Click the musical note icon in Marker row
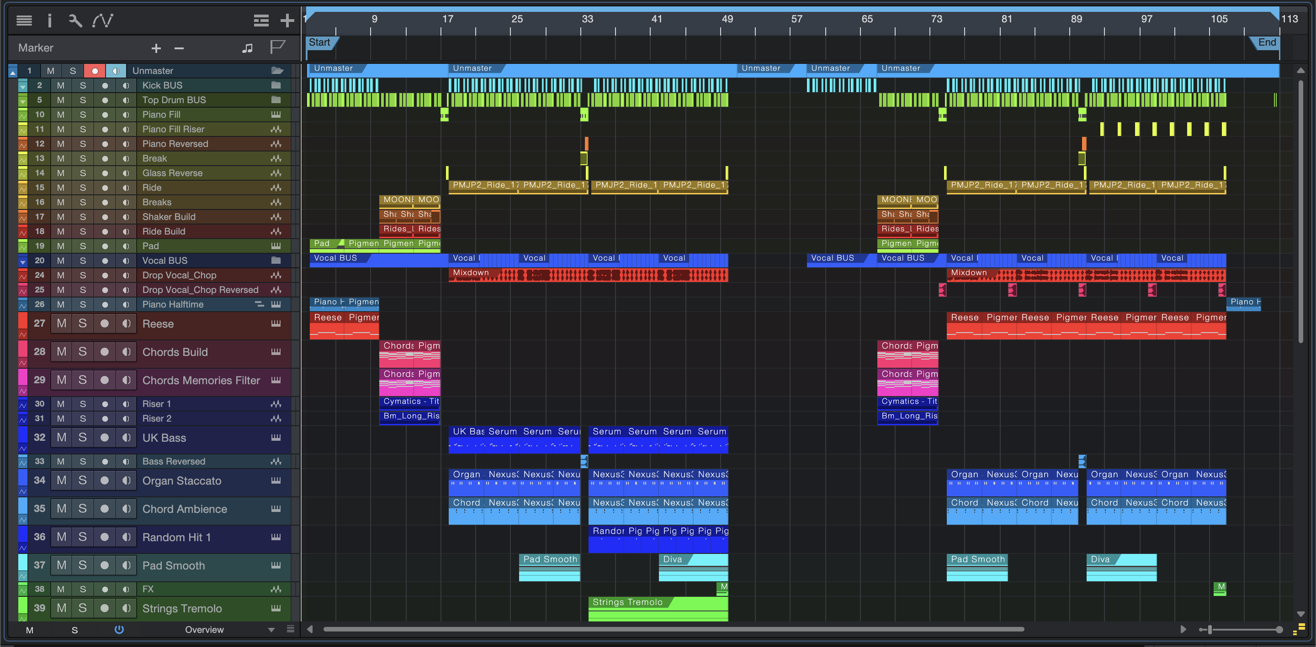1316x647 pixels. [247, 48]
